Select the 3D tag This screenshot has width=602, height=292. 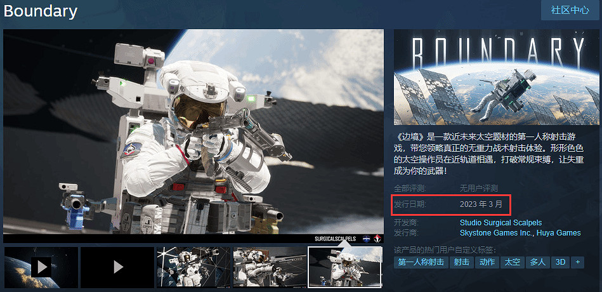(x=561, y=262)
